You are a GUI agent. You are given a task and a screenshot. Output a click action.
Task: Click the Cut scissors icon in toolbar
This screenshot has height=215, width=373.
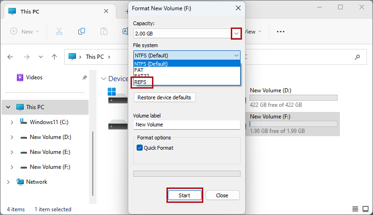coord(59,31)
